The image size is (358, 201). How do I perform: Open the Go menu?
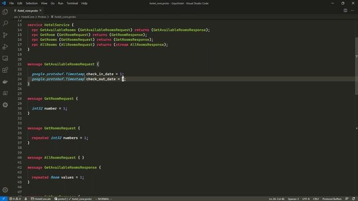click(53, 3)
